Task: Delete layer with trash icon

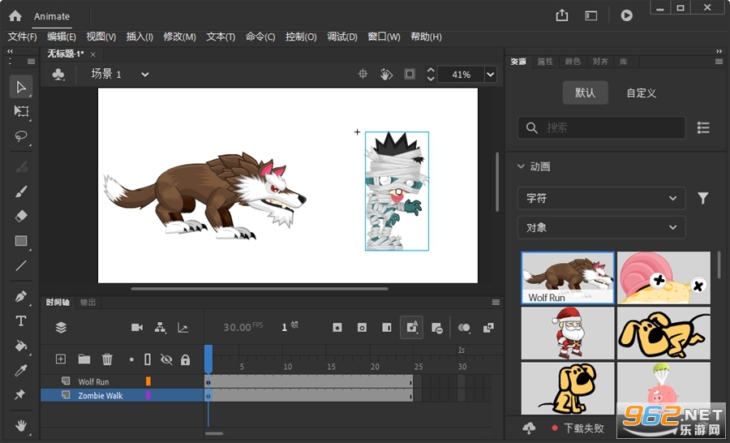Action: [x=107, y=359]
